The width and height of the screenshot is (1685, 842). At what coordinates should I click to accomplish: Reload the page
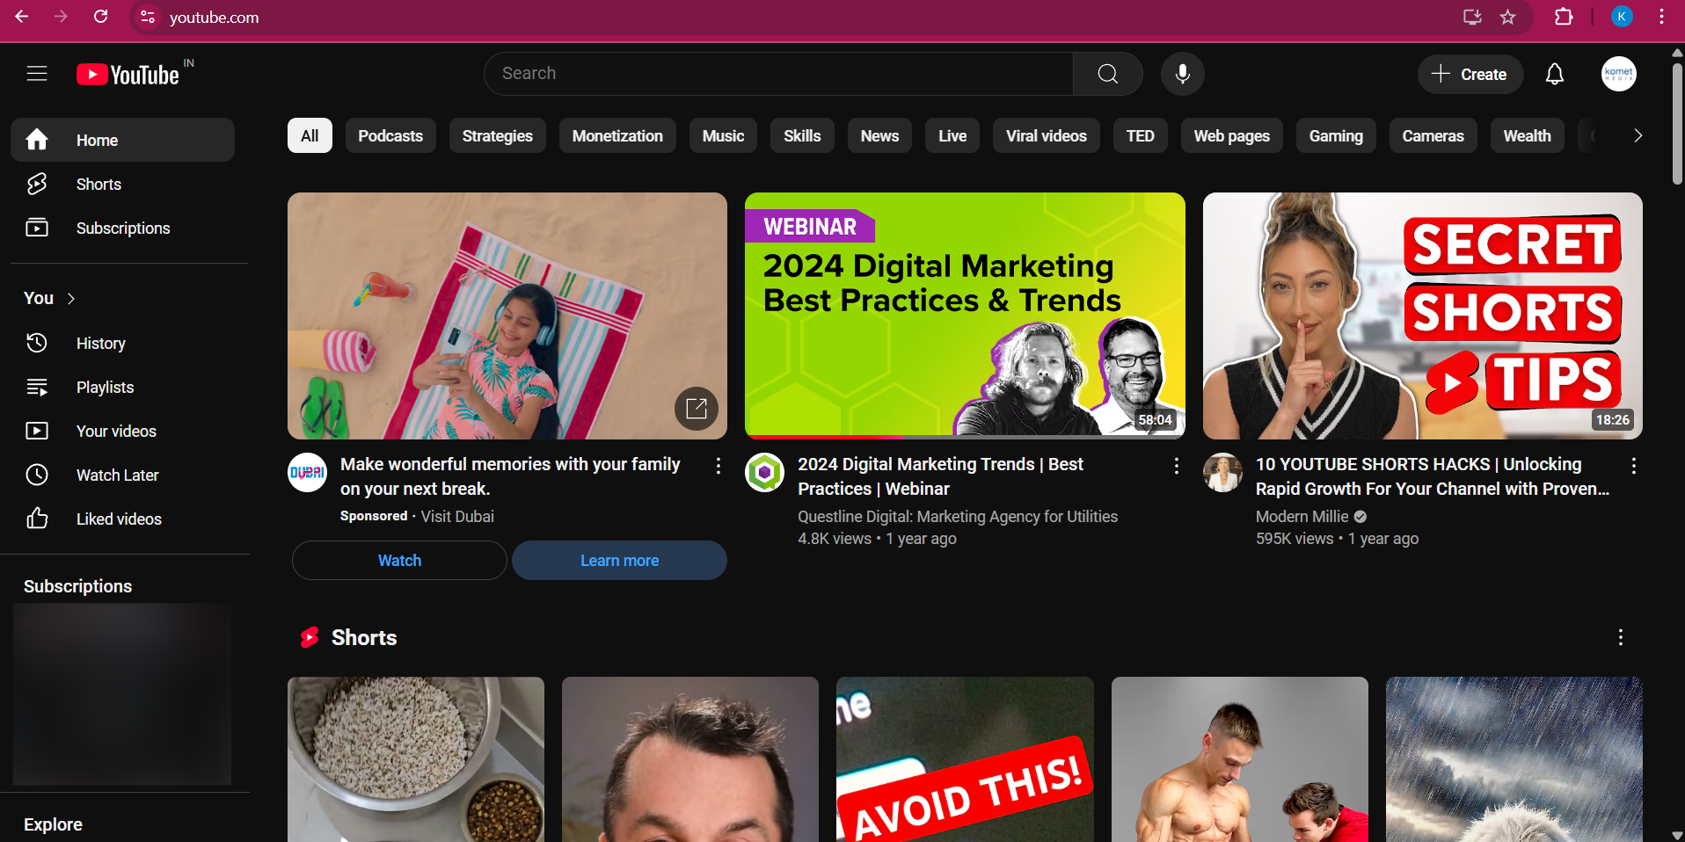101,17
